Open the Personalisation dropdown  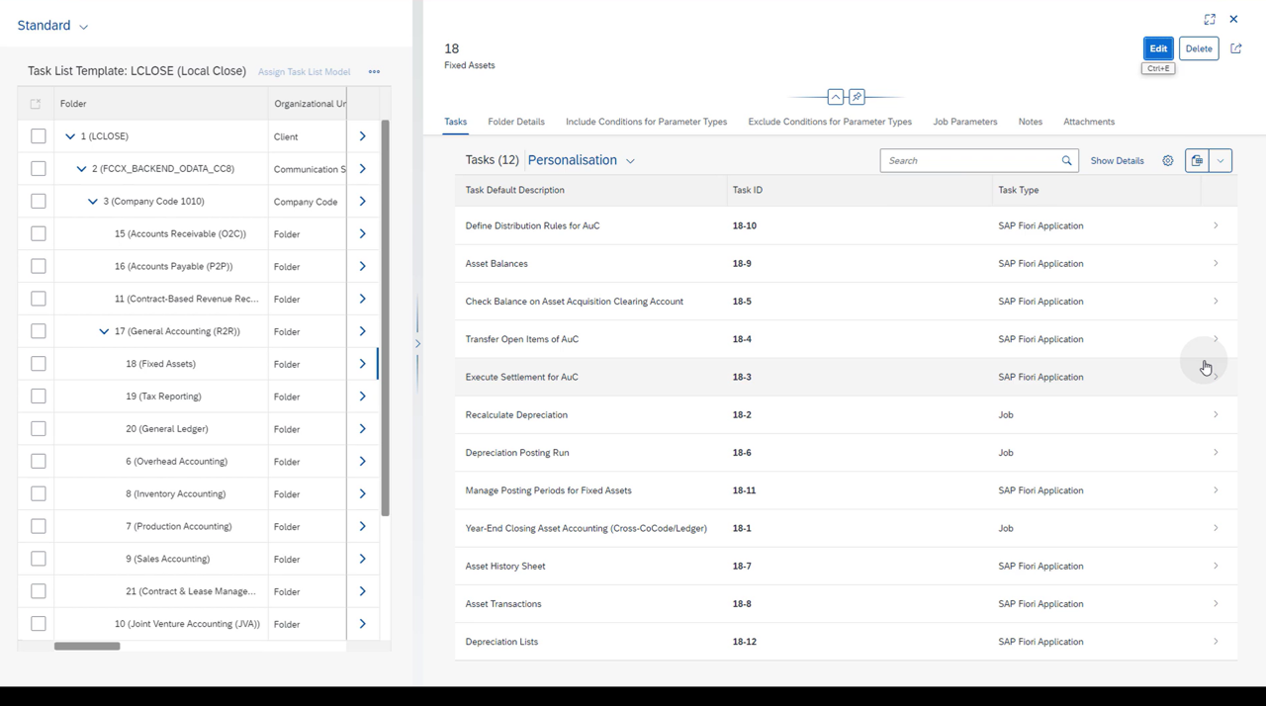(x=582, y=159)
